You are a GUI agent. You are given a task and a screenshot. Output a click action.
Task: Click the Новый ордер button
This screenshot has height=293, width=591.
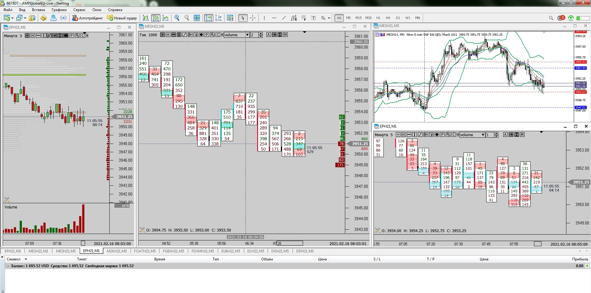tap(122, 18)
